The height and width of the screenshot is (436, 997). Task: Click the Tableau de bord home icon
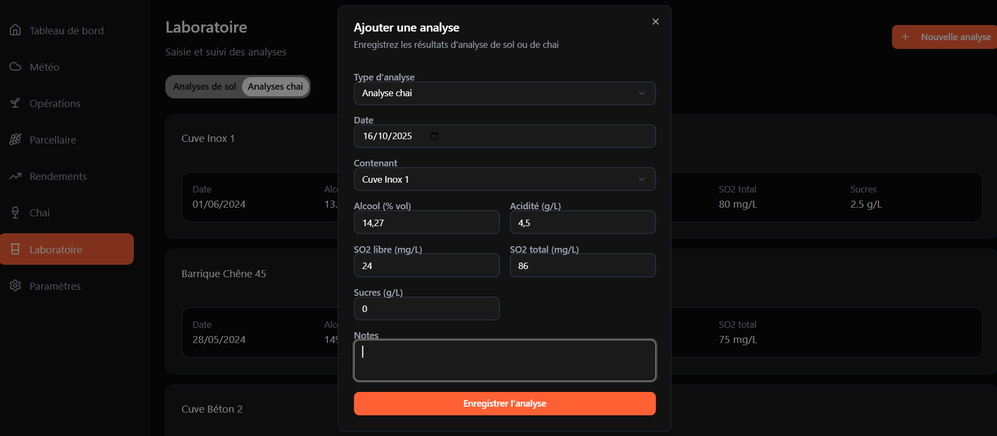[15, 30]
